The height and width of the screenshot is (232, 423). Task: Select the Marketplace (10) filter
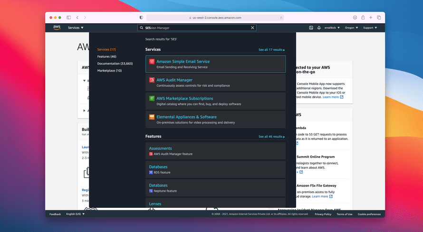(x=109, y=70)
